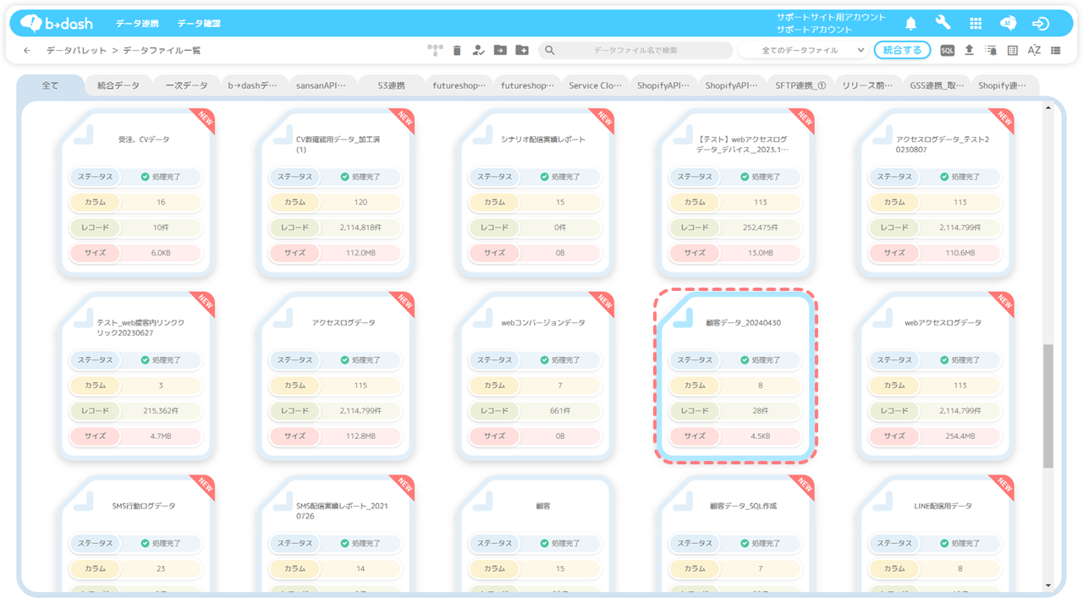Open the 顧客データ_SQL作成 card
This screenshot has height=609, width=1083.
coord(735,533)
